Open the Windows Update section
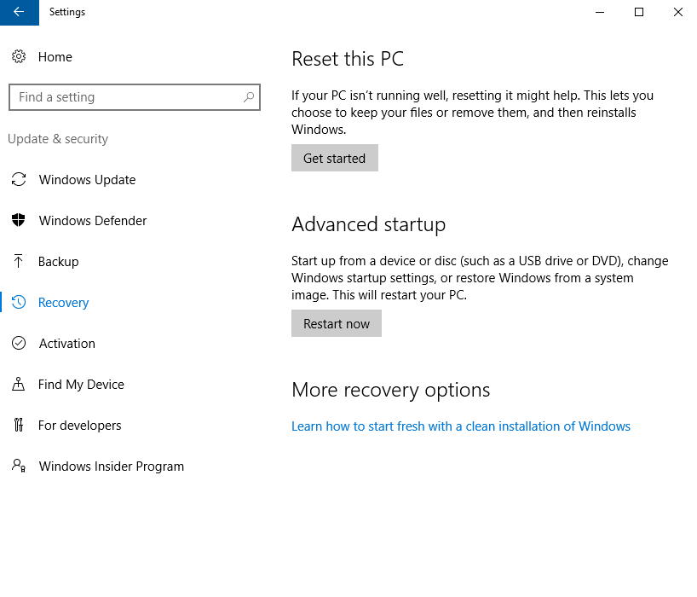This screenshot has height=597, width=697. tap(87, 180)
